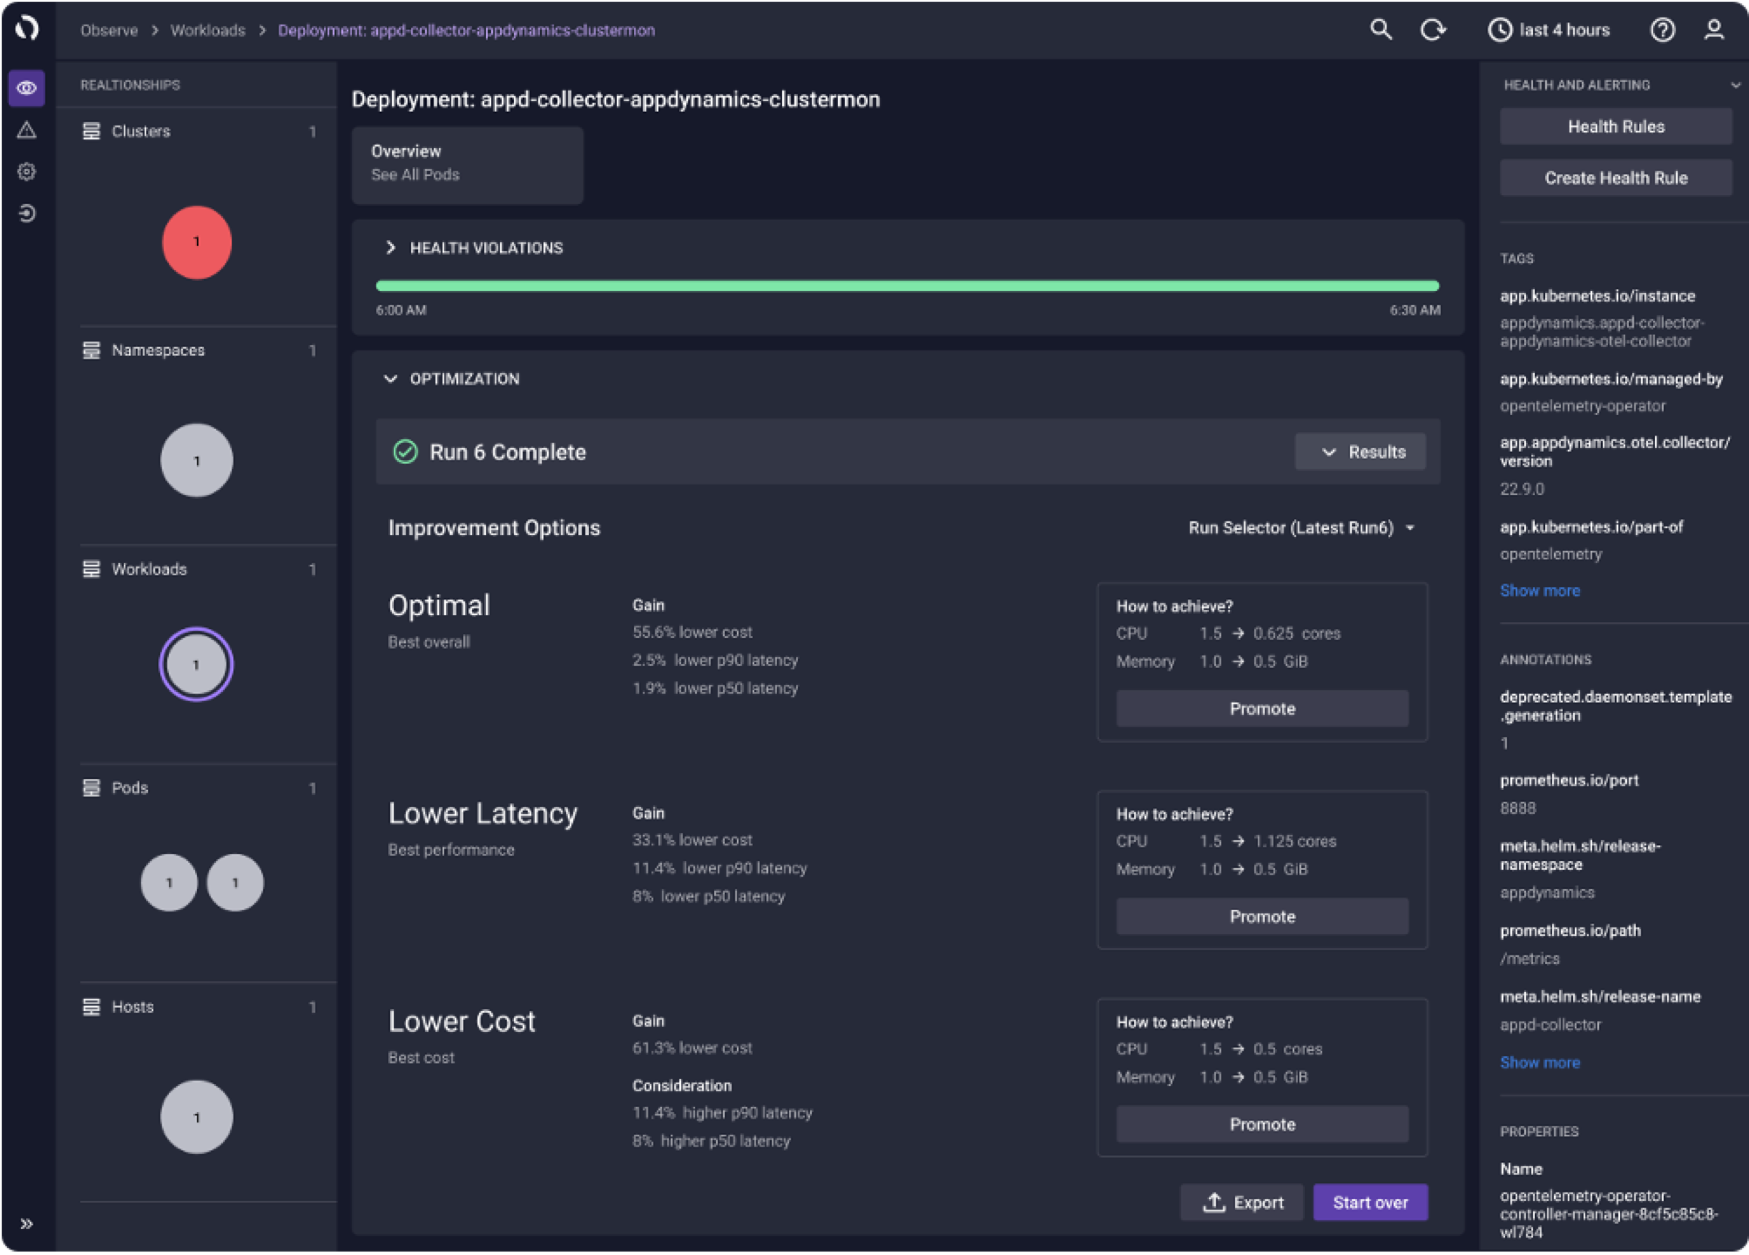The height and width of the screenshot is (1255, 1749).
Task: Click the Lower Latency option title
Action: pos(482,813)
